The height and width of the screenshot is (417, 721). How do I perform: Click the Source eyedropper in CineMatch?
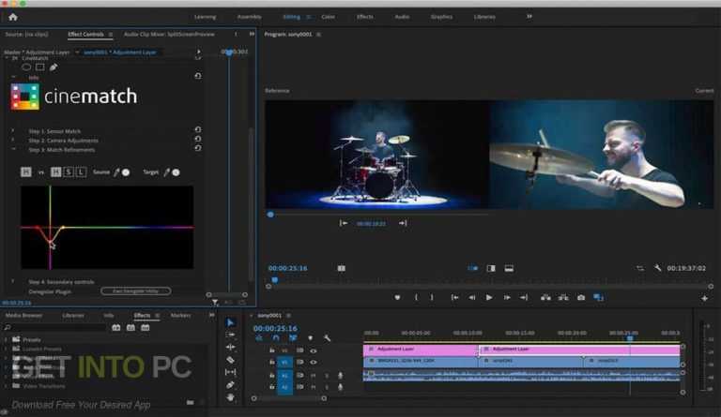[x=117, y=172]
